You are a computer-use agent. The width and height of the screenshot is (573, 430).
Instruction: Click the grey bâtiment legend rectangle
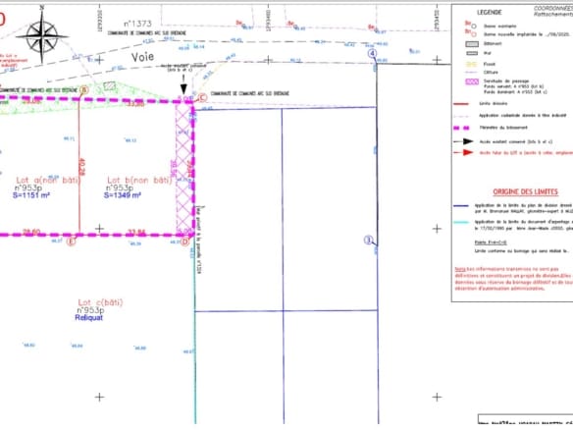point(472,44)
